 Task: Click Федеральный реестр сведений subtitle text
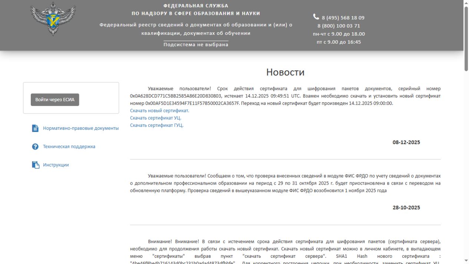[196, 29]
